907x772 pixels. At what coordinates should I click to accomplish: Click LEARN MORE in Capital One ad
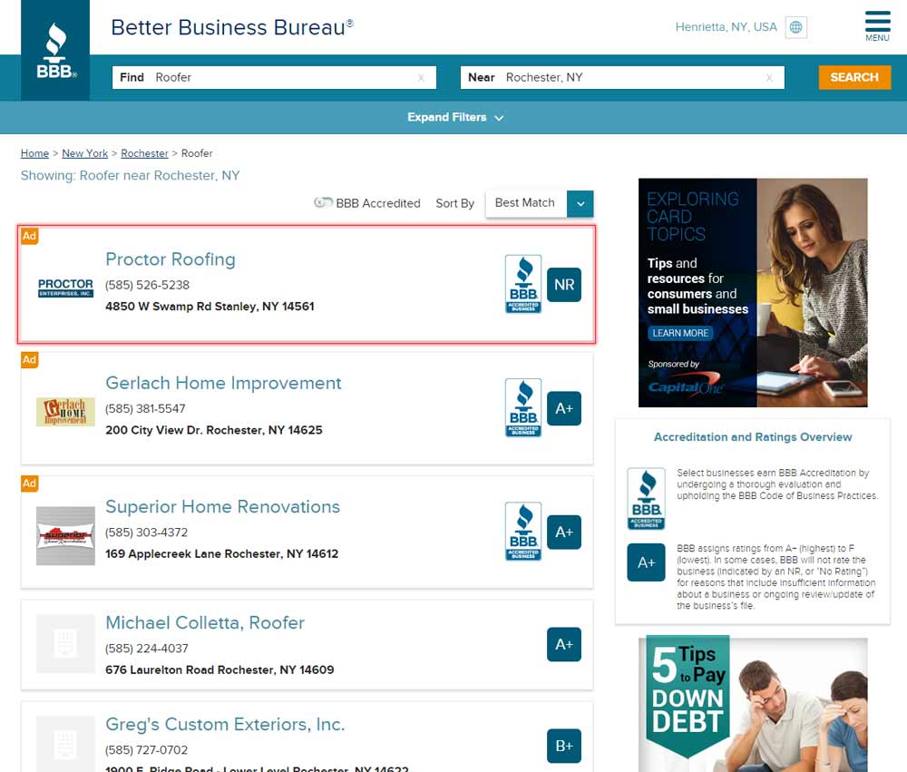click(680, 333)
